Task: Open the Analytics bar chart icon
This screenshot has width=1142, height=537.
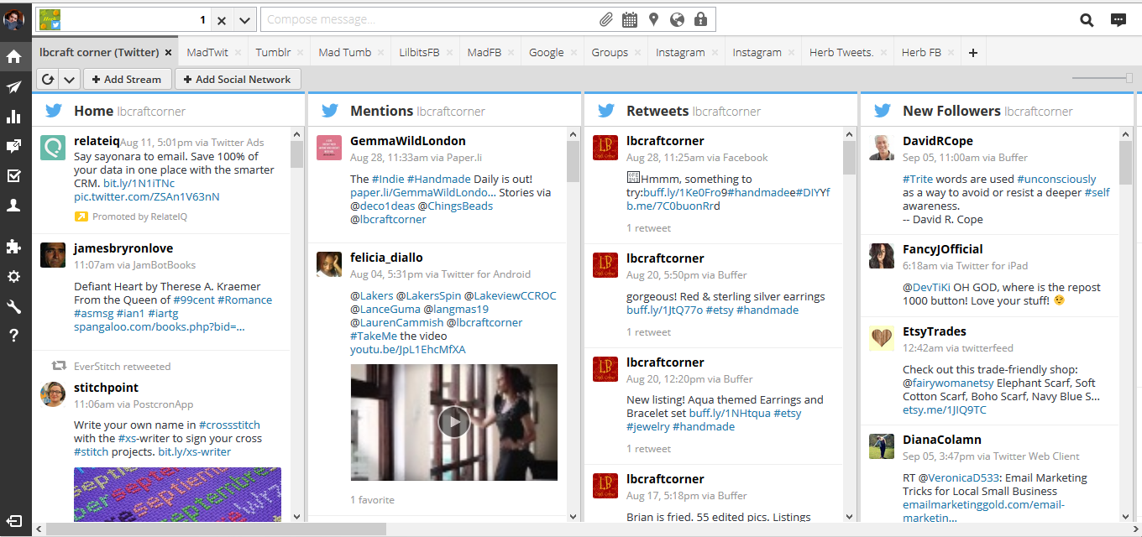Action: click(x=14, y=117)
